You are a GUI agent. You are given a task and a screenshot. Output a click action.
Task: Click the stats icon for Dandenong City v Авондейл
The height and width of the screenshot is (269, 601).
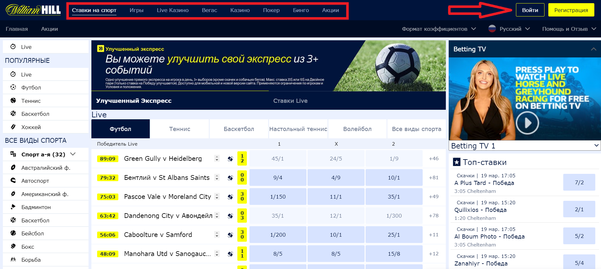coord(230,216)
